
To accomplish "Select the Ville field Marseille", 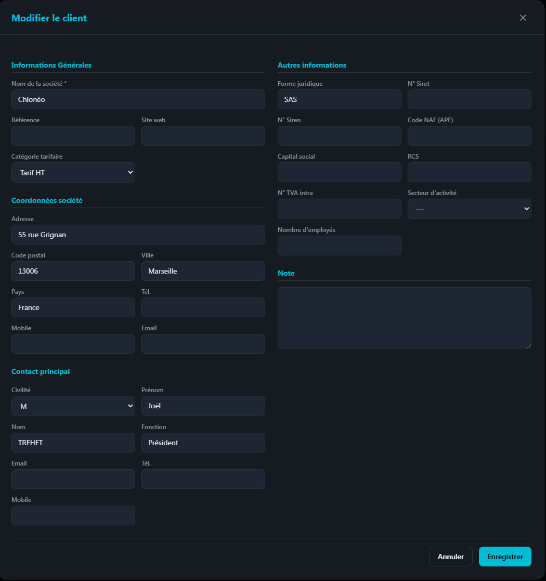I will (x=203, y=271).
